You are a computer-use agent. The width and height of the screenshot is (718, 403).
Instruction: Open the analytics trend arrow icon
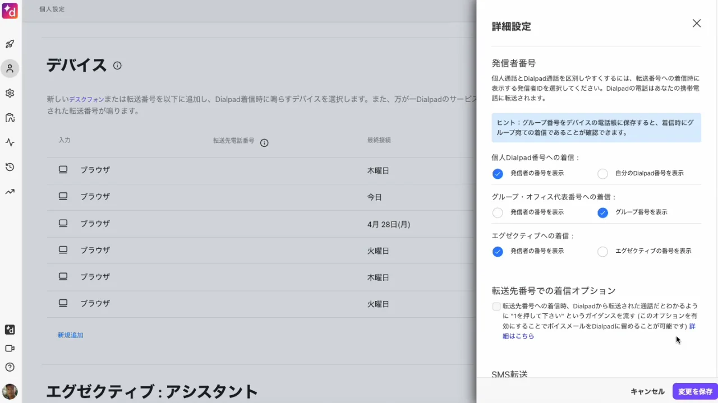tap(10, 192)
